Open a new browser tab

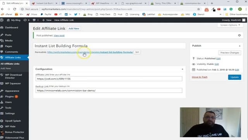pyautogui.click(x=212, y=3)
